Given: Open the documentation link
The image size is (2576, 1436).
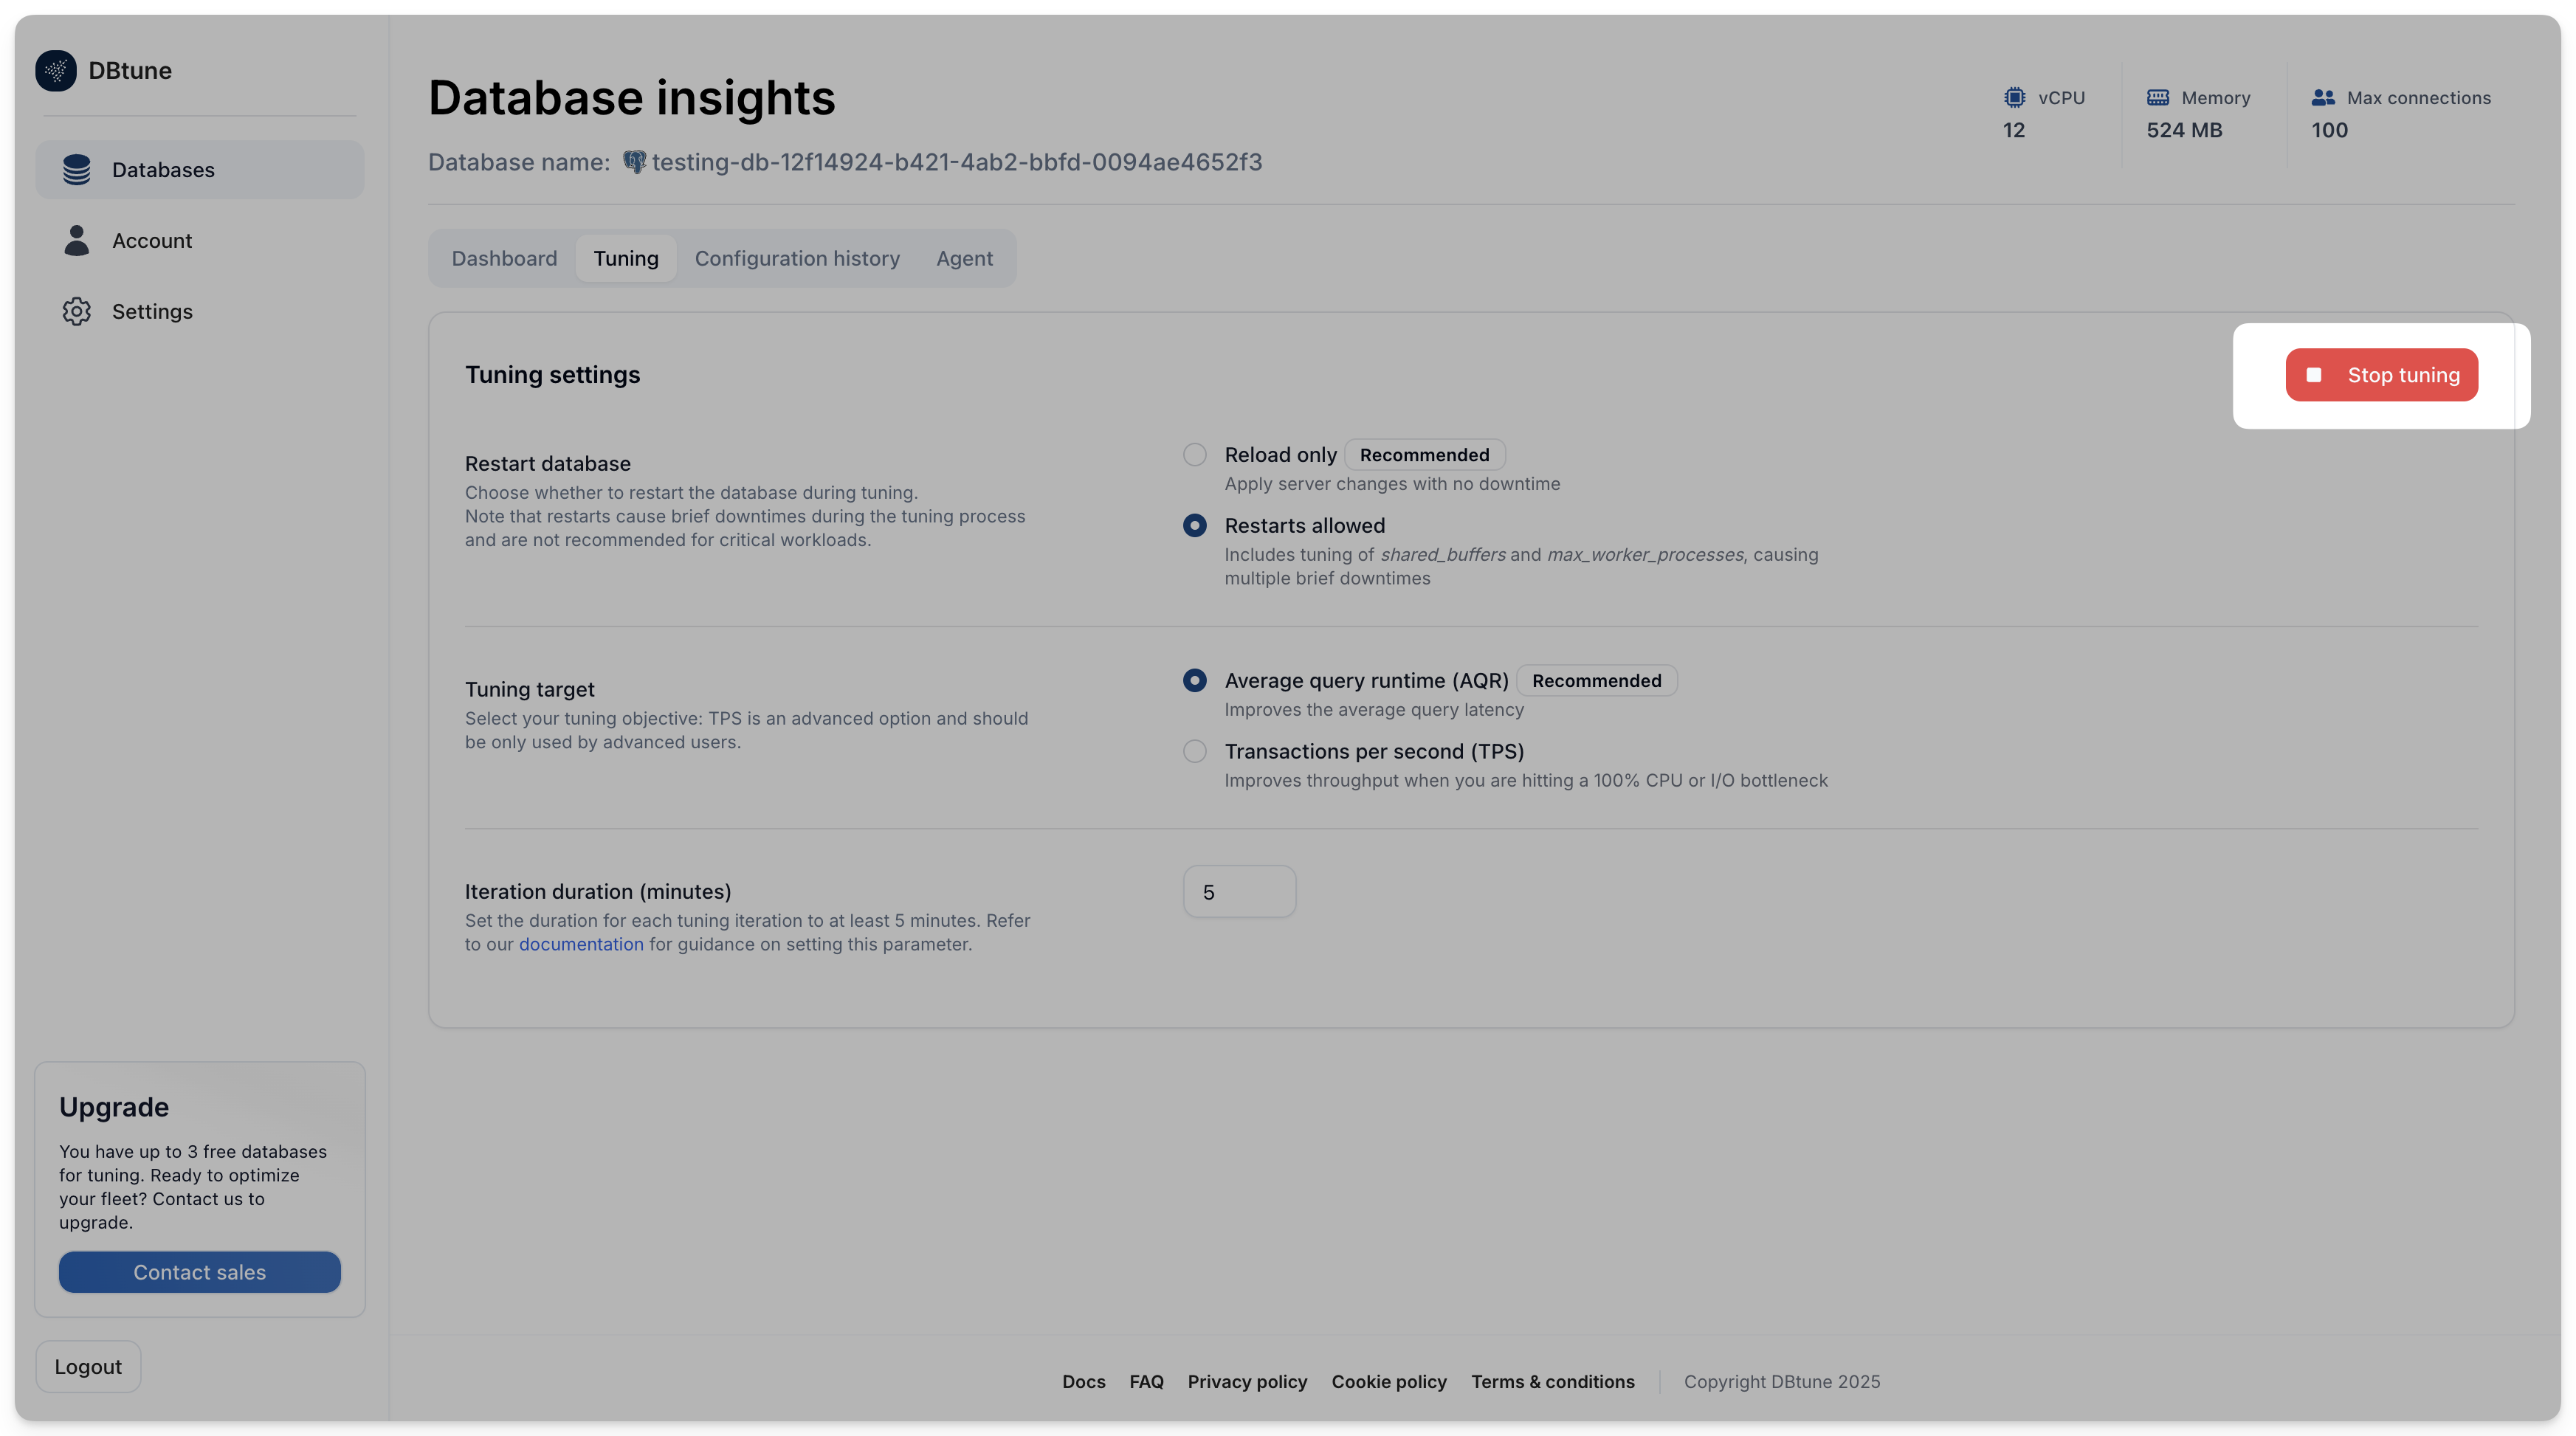Looking at the screenshot, I should [581, 945].
